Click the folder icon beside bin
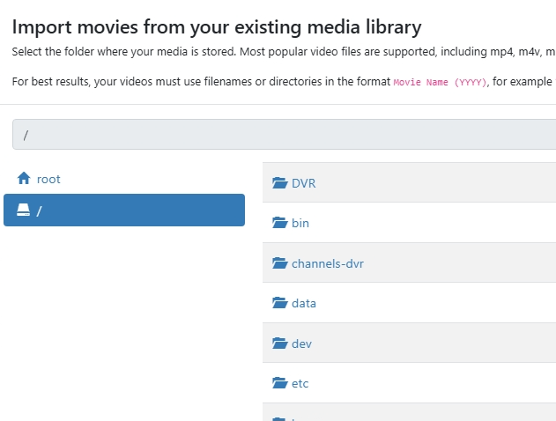 tap(280, 223)
